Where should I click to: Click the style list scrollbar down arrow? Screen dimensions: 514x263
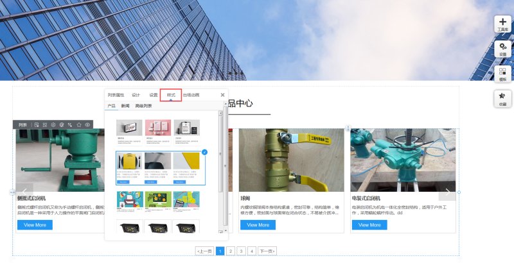[220, 232]
